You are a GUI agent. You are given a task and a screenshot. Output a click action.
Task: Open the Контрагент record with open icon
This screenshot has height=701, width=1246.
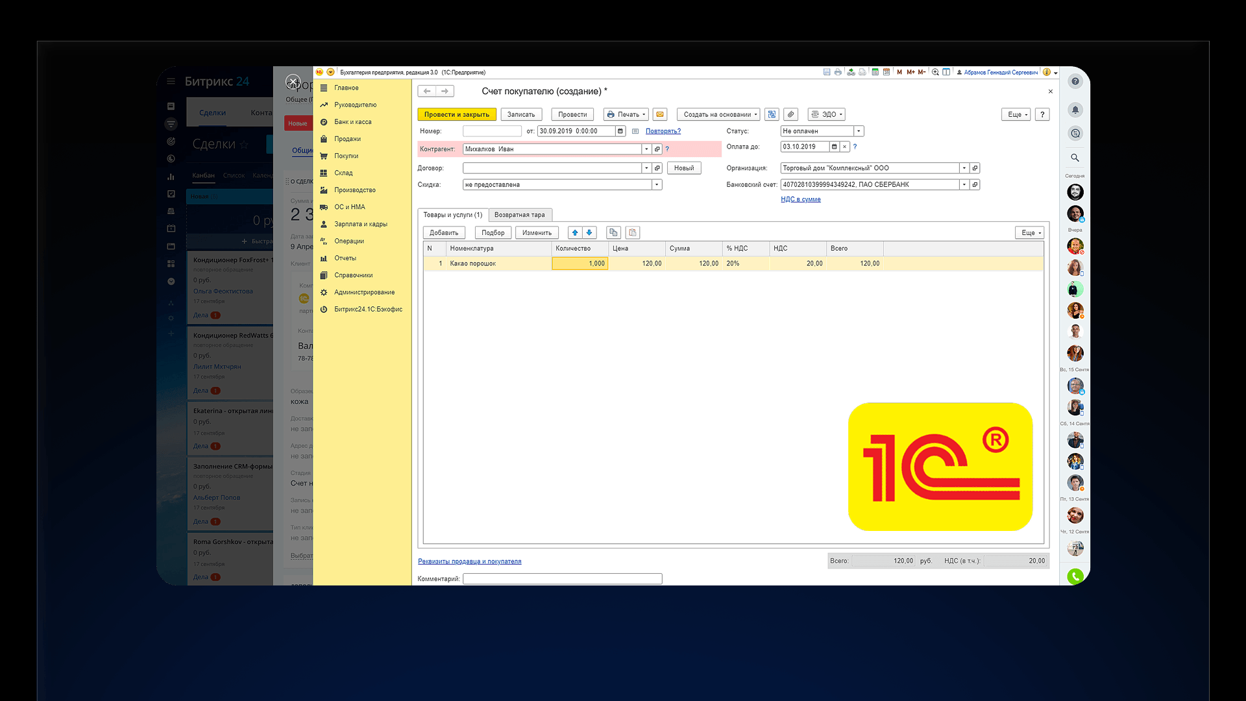657,149
